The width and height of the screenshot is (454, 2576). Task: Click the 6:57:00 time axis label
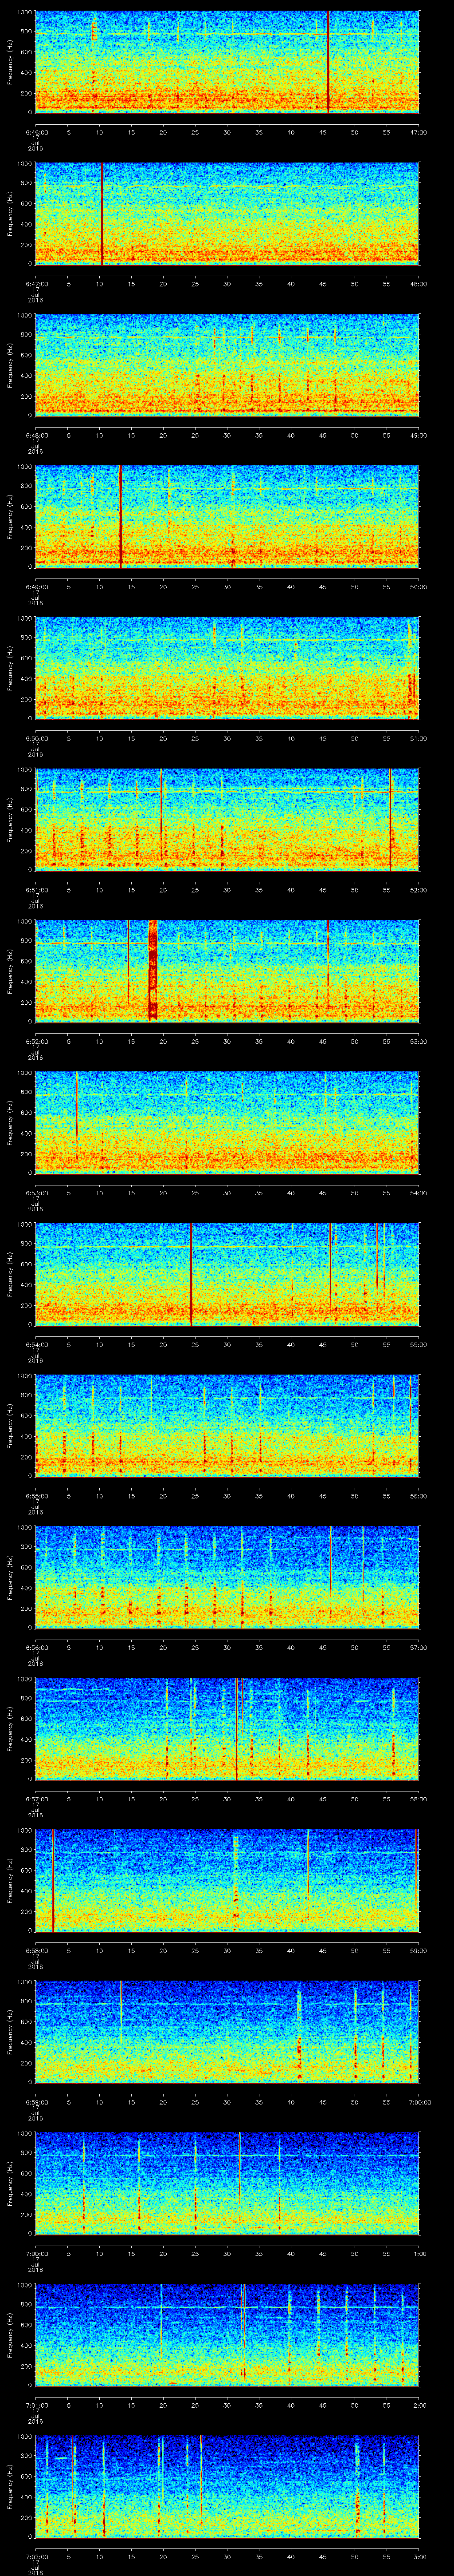[x=36, y=1799]
